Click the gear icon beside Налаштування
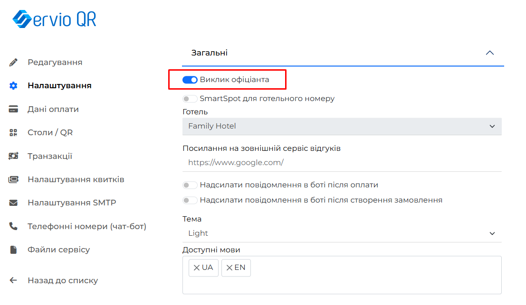 pyautogui.click(x=13, y=86)
